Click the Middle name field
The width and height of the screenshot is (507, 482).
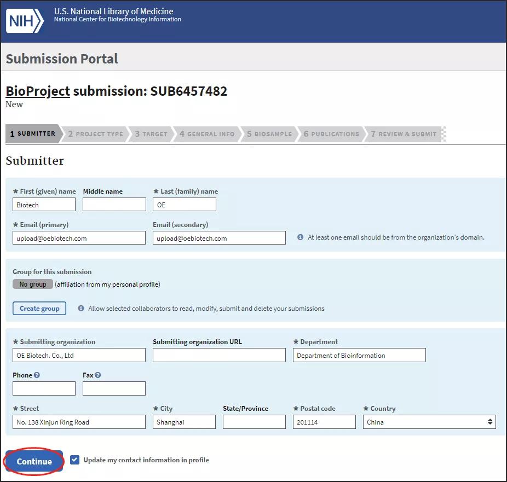114,205
